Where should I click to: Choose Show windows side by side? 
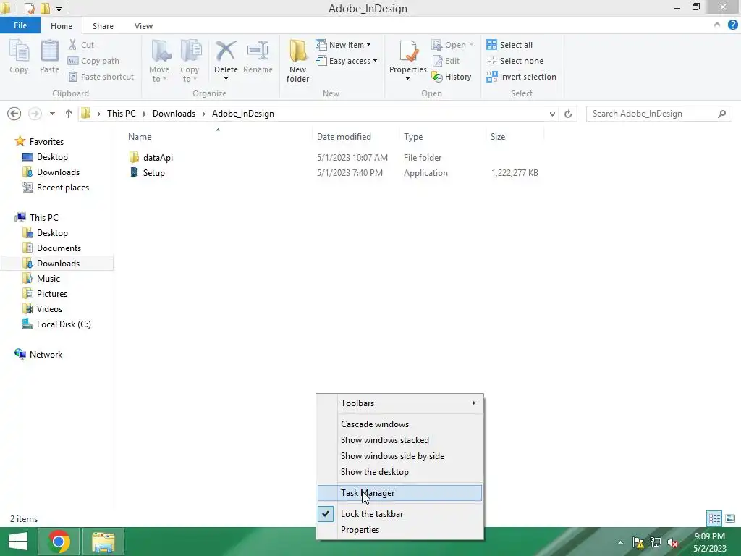point(399,456)
